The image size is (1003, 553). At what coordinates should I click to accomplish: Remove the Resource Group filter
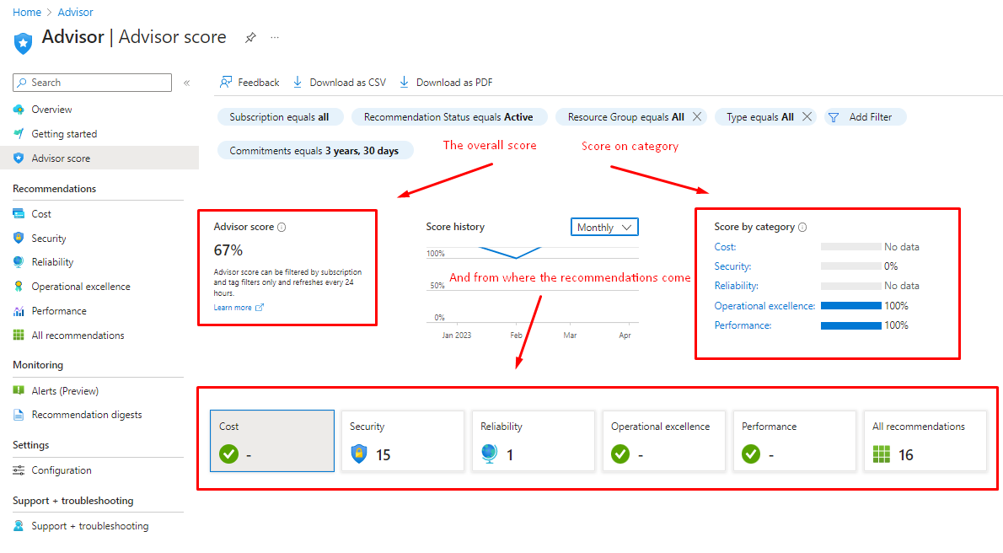coord(697,117)
